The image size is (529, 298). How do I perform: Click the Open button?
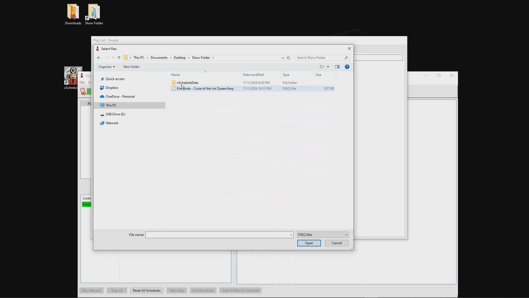[x=309, y=243]
